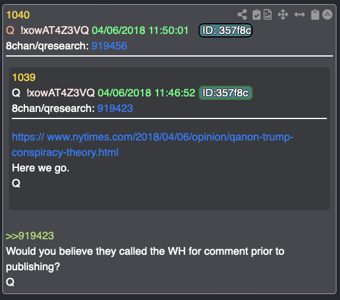
Task: Click the 'Here we go.' quoted text
Action: pos(40,168)
